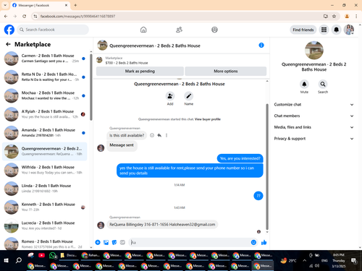Click chat messages scrollbar
Viewport: 362px width, 271px height.
coord(267,167)
